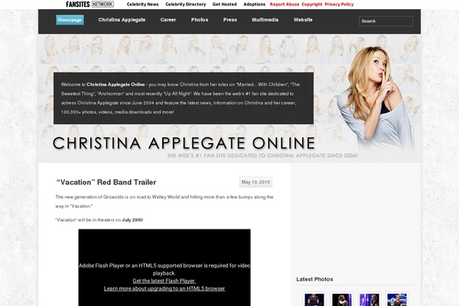Viewport: 459px width, 306px height.
Task: Focus the Search input field
Action: point(386,21)
